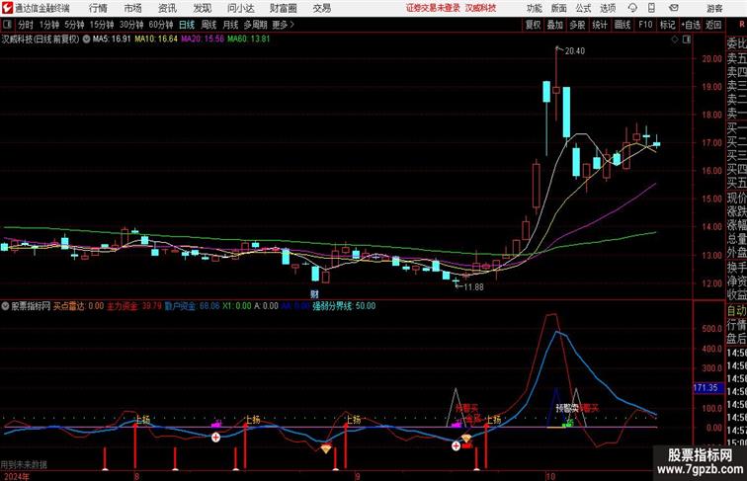Image resolution: width=747 pixels, height=481 pixels.
Task: Select the 日线 daily chart tab
Action: 187,25
